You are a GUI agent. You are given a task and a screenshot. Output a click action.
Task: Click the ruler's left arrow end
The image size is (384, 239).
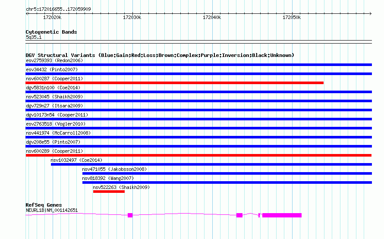coord(27,14)
